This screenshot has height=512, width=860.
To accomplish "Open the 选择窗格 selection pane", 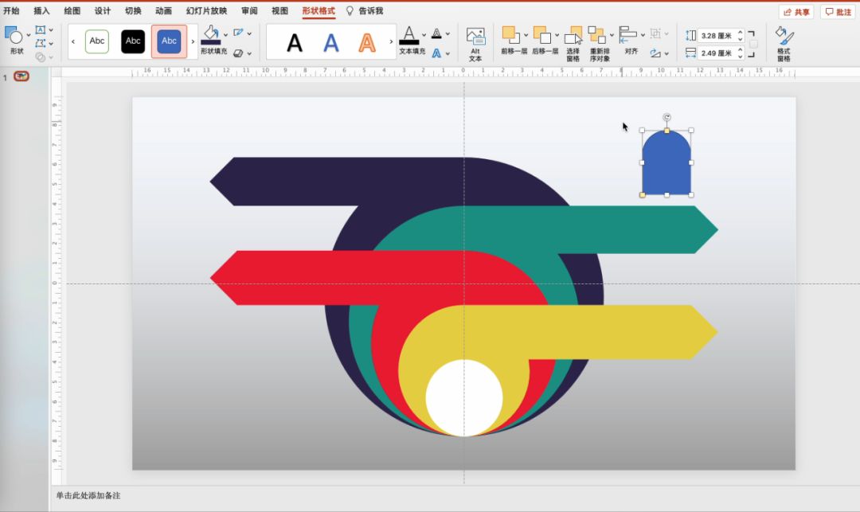I will tap(573, 36).
